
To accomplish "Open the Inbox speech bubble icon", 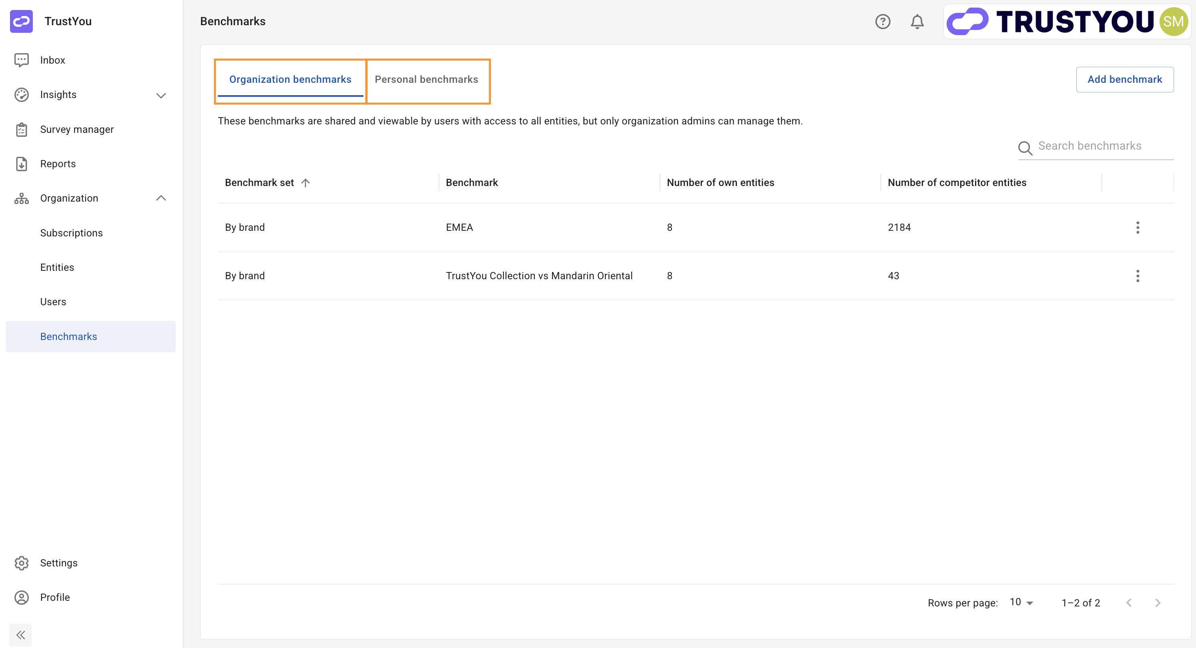I will 21,60.
